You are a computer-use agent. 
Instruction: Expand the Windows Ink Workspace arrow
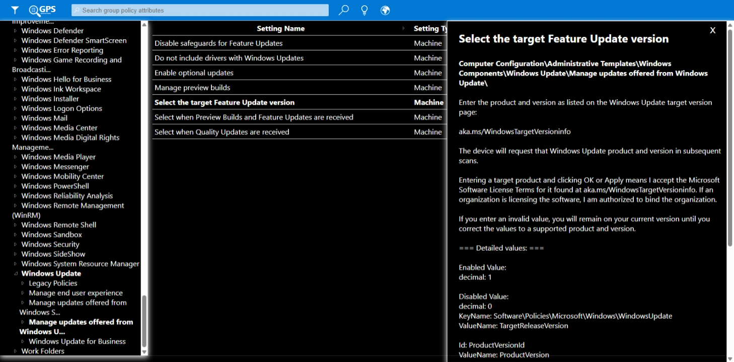(16, 89)
